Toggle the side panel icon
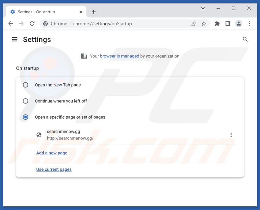Screen dimensions: 260x210 point(228,24)
